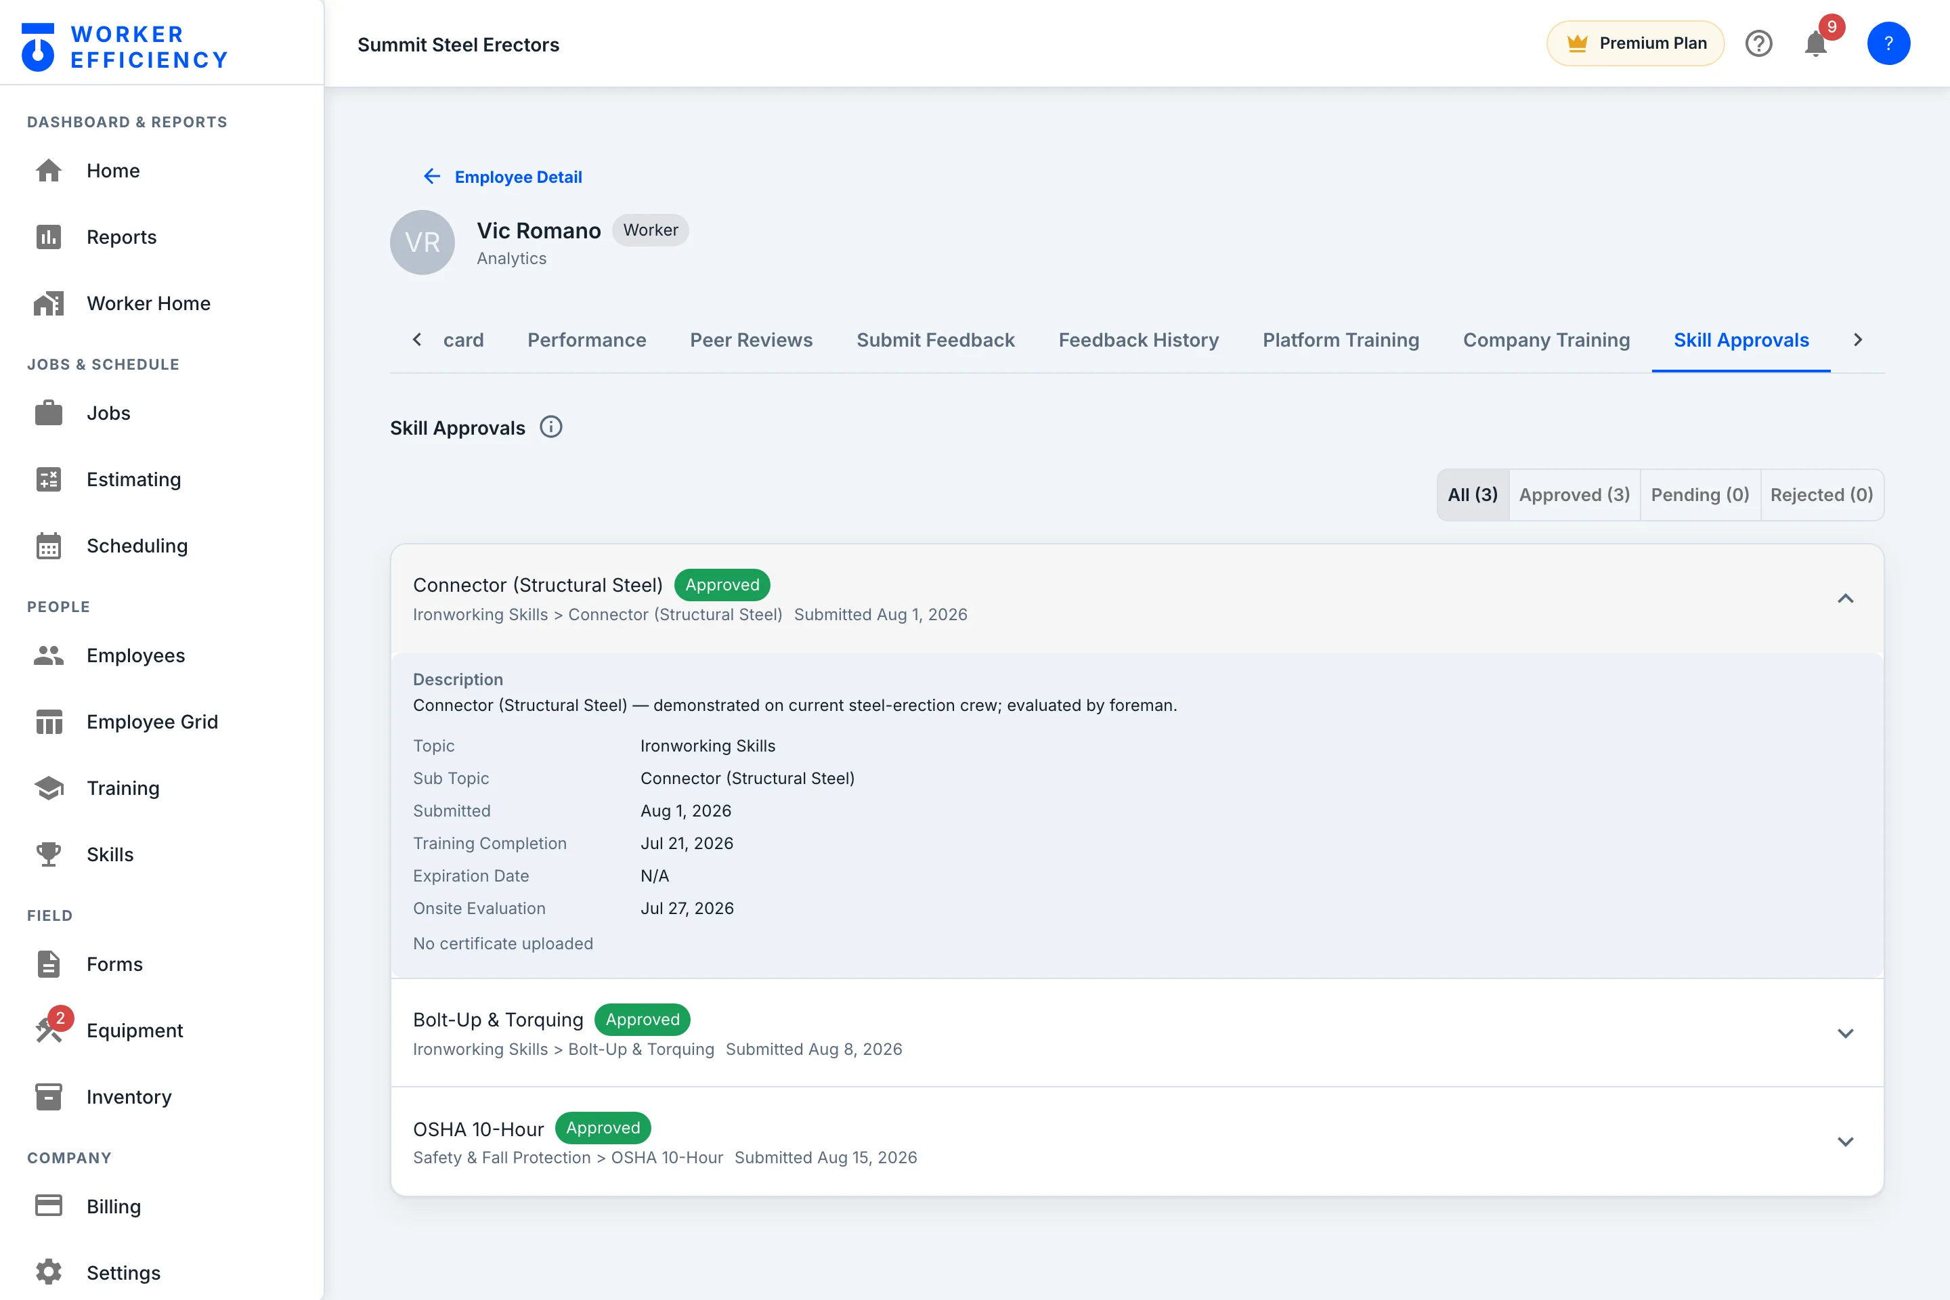Image resolution: width=1950 pixels, height=1300 pixels.
Task: Open Reports via its chart icon
Action: [48, 237]
